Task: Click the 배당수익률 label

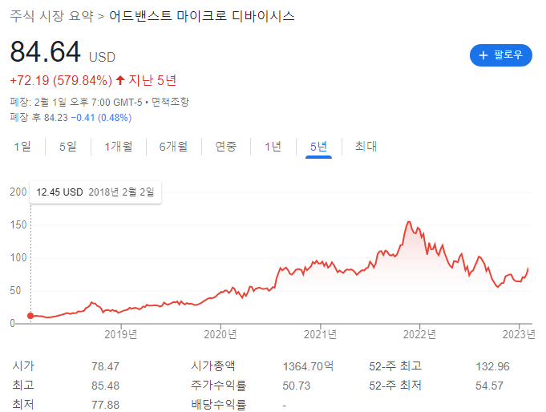Action: [x=218, y=405]
